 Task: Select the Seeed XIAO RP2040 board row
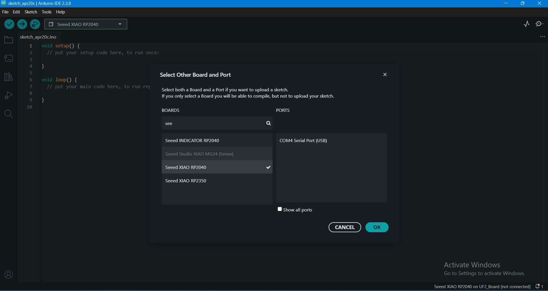click(217, 167)
